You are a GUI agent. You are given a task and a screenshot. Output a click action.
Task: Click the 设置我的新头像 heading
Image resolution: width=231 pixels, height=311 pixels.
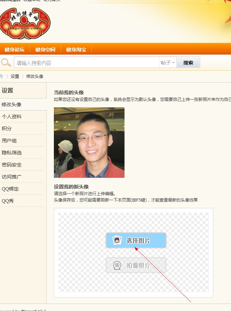pyautogui.click(x=71, y=187)
